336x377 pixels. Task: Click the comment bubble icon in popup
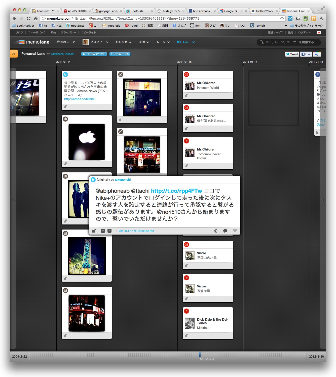point(225,231)
